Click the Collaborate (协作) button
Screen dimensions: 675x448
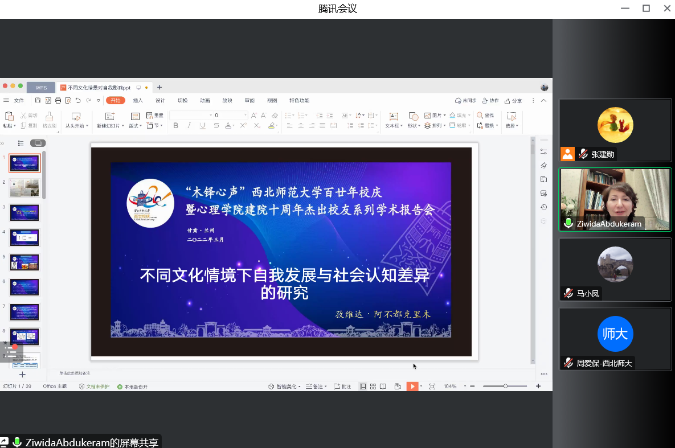490,101
